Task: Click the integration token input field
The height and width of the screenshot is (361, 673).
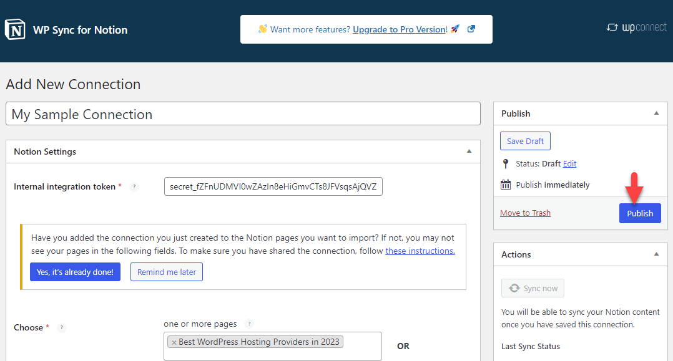Action: (x=273, y=186)
